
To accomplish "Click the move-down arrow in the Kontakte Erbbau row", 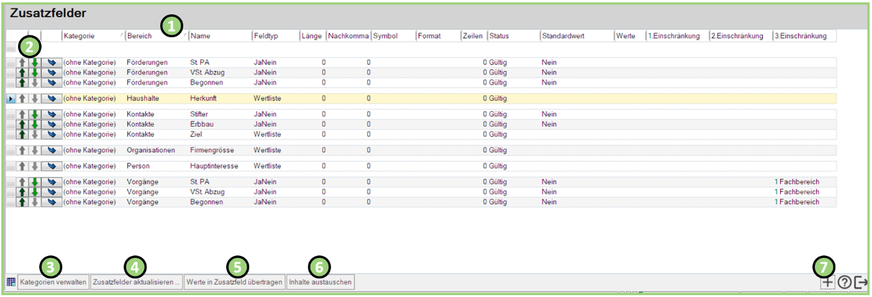I will pyautogui.click(x=35, y=125).
